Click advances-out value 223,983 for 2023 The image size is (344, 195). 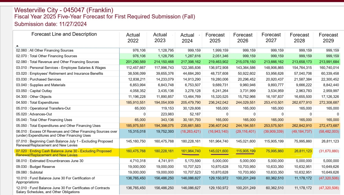167,114
